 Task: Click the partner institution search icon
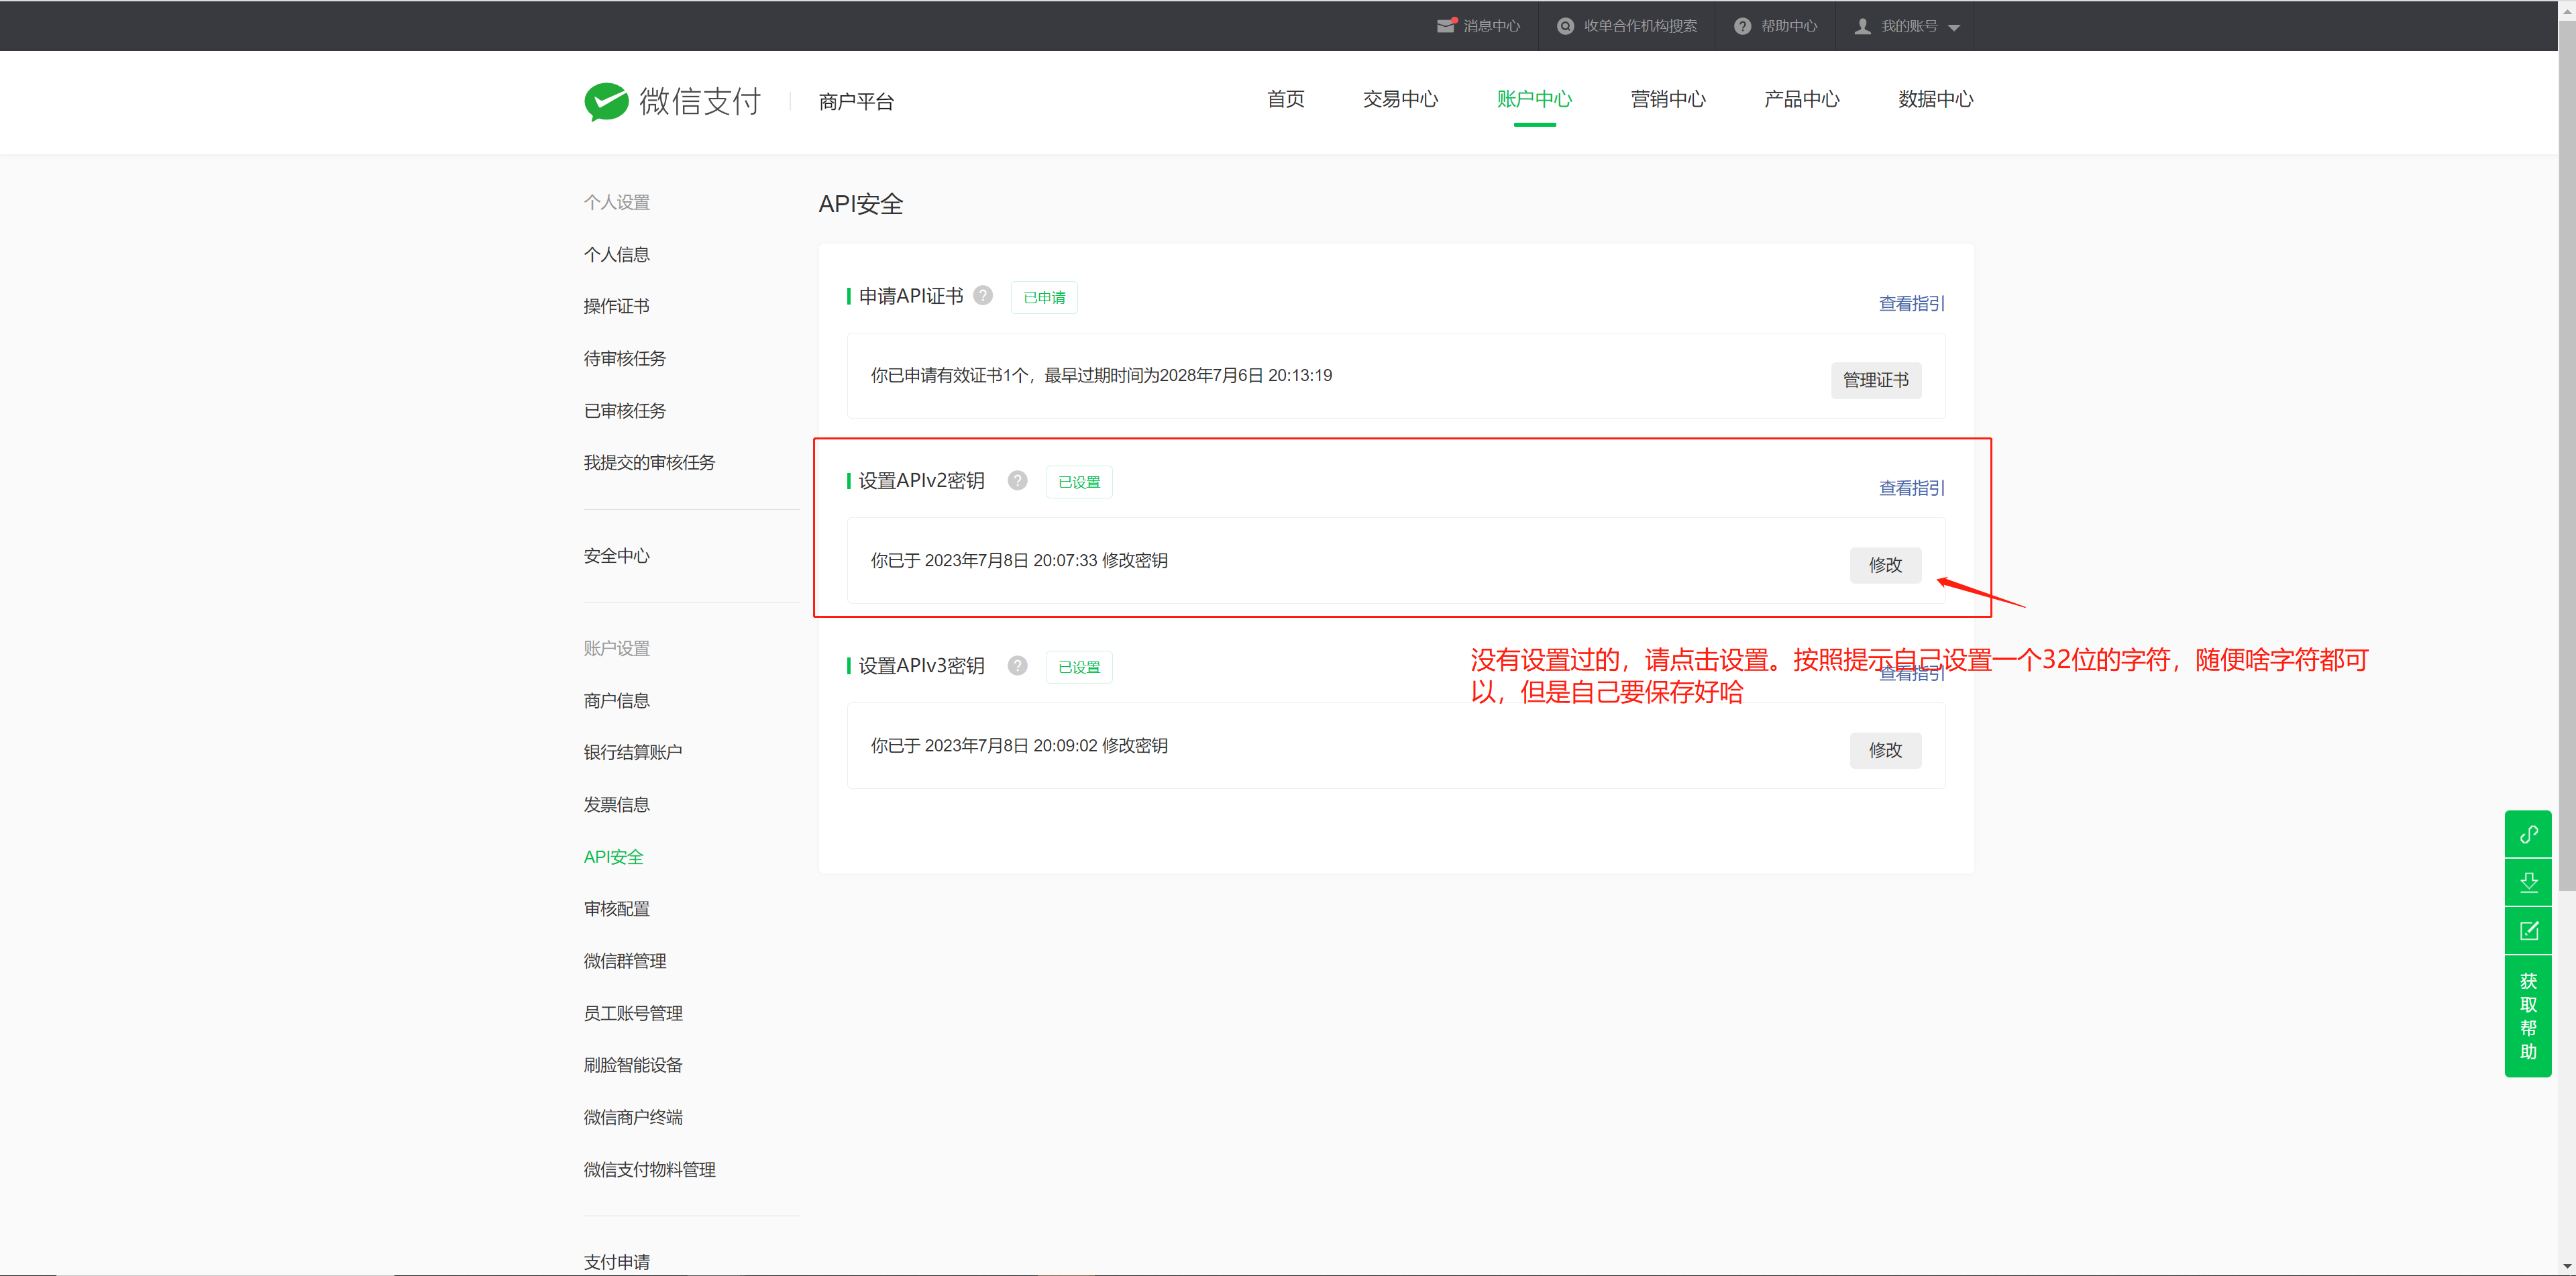[1565, 26]
